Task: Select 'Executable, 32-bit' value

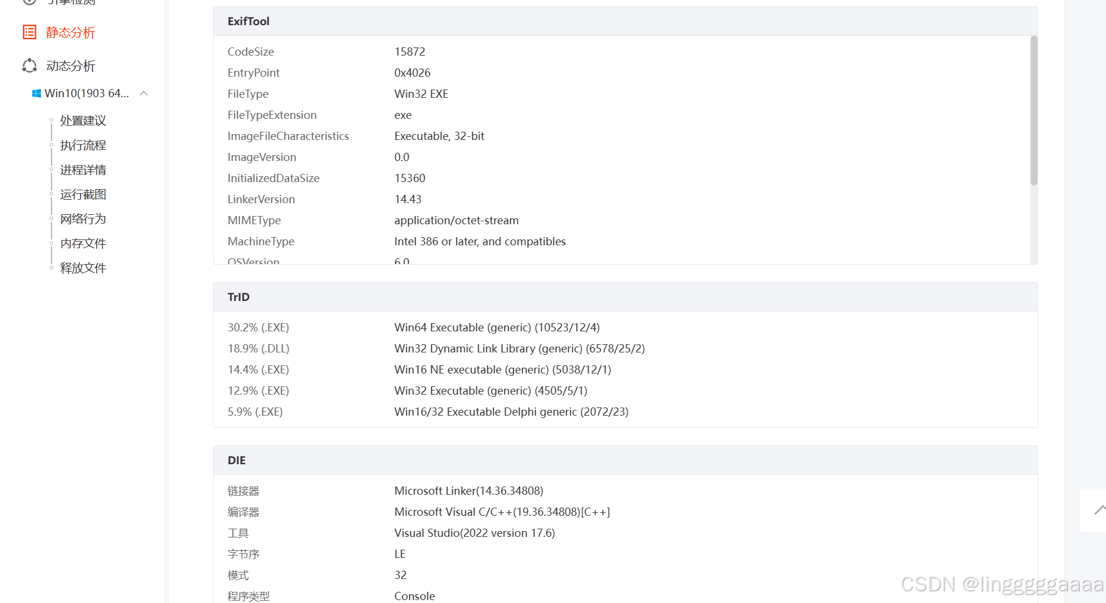Action: [x=439, y=136]
